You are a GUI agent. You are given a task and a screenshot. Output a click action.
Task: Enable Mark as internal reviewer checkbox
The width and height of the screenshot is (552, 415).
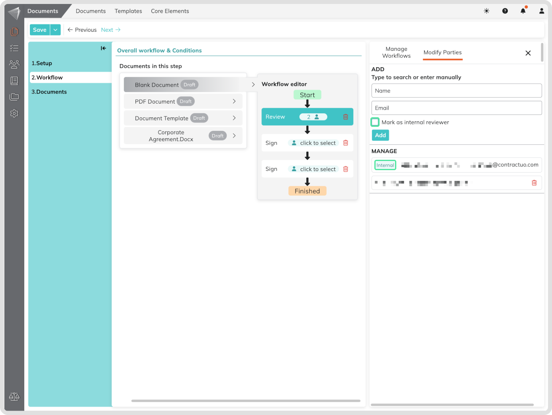(375, 122)
